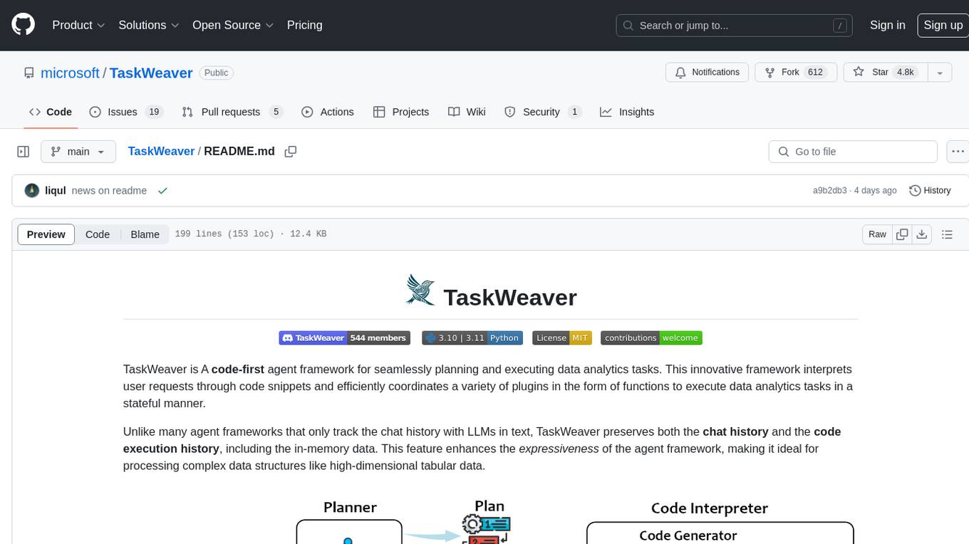
Task: Open the Insights tab
Action: (x=627, y=112)
